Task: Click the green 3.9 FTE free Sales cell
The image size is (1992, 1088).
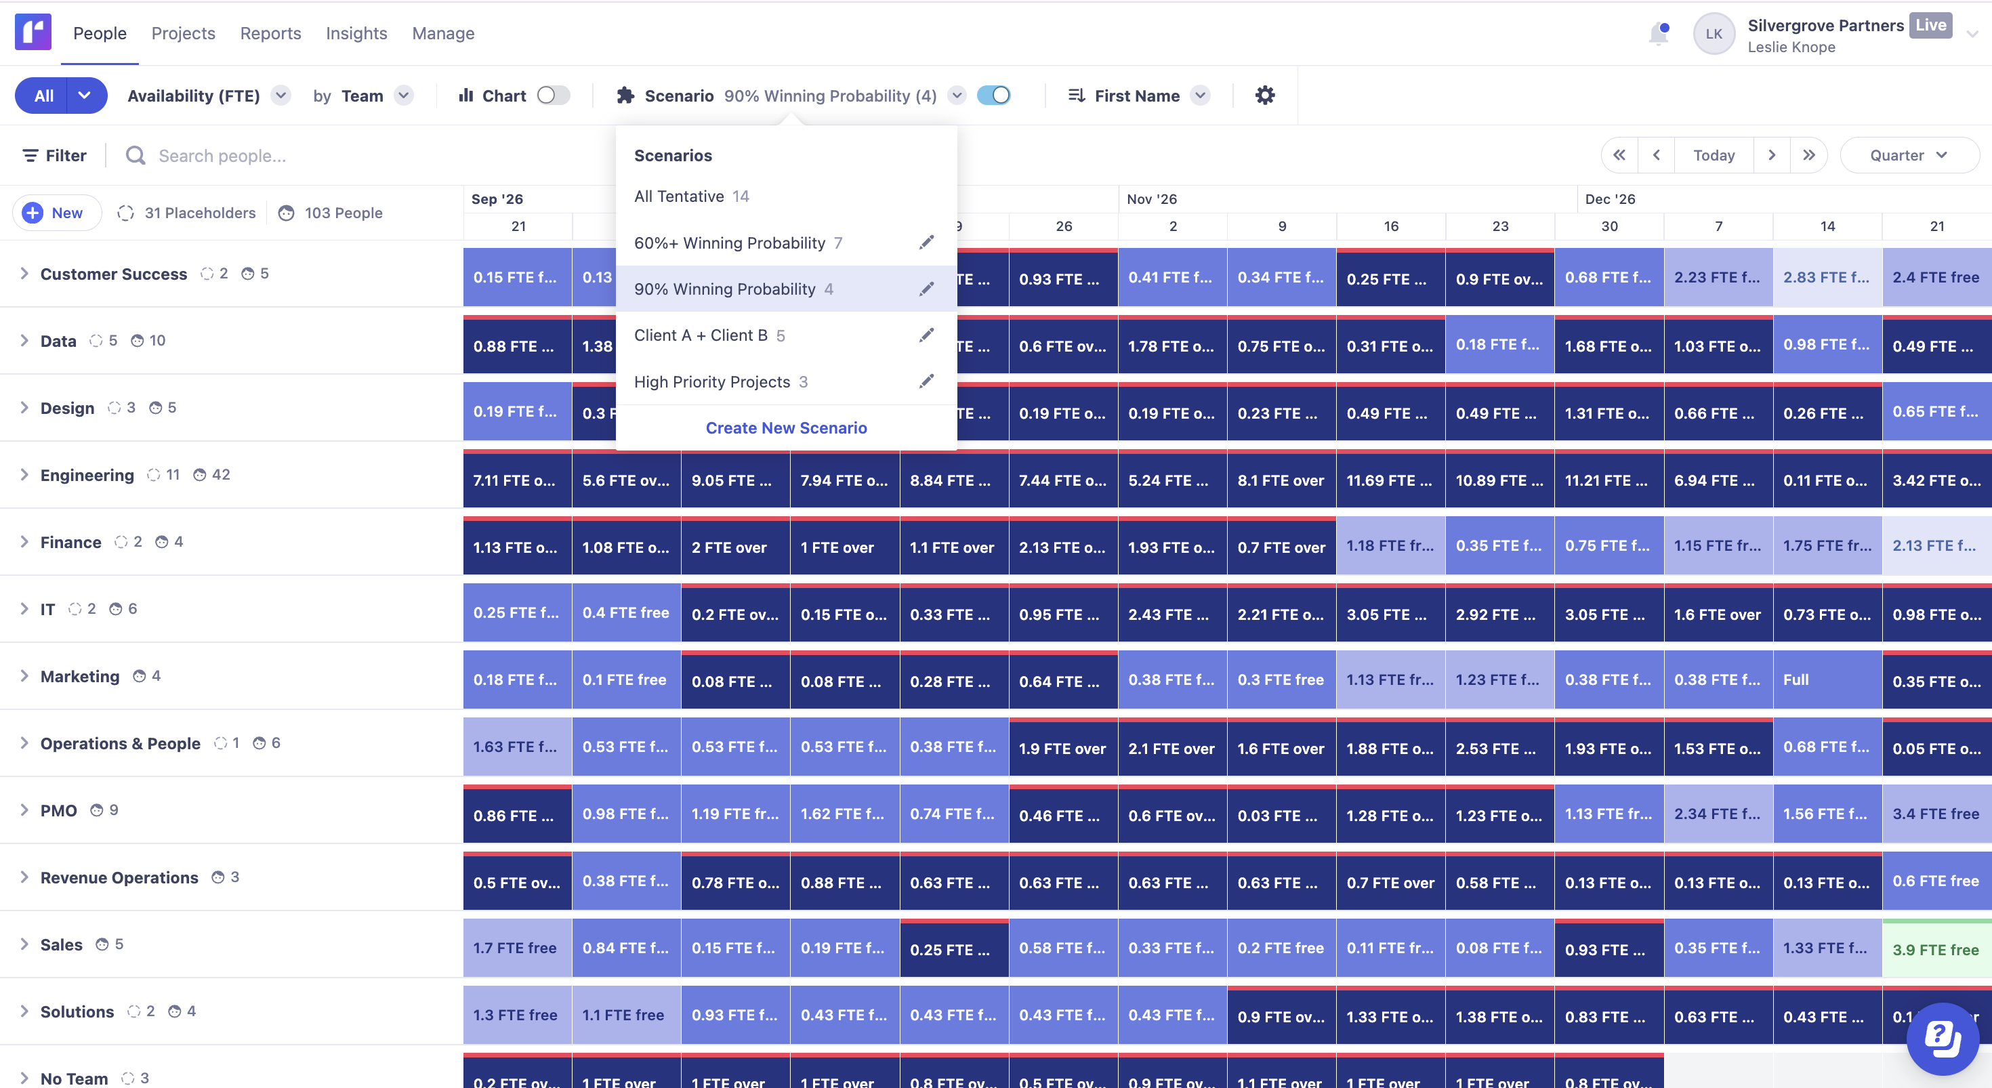Action: point(1936,948)
